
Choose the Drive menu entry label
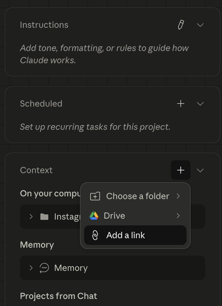pos(114,216)
